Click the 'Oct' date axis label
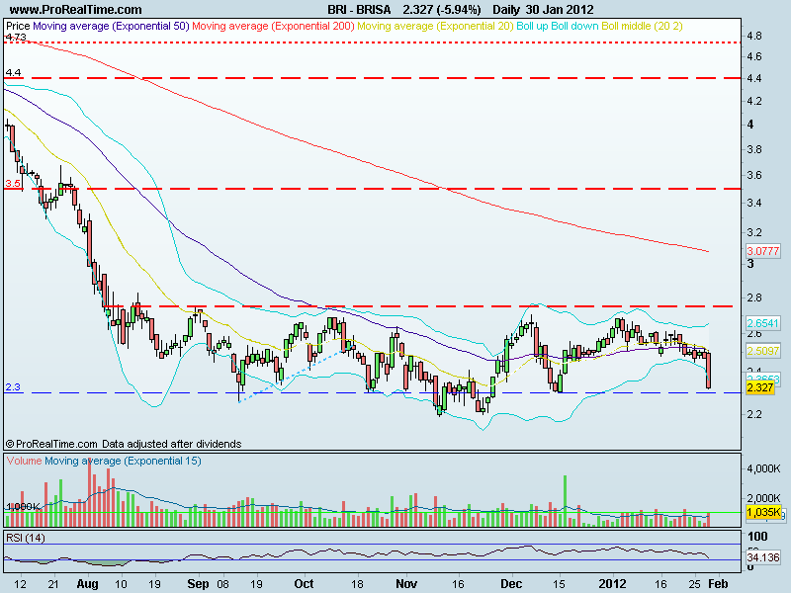 click(304, 584)
